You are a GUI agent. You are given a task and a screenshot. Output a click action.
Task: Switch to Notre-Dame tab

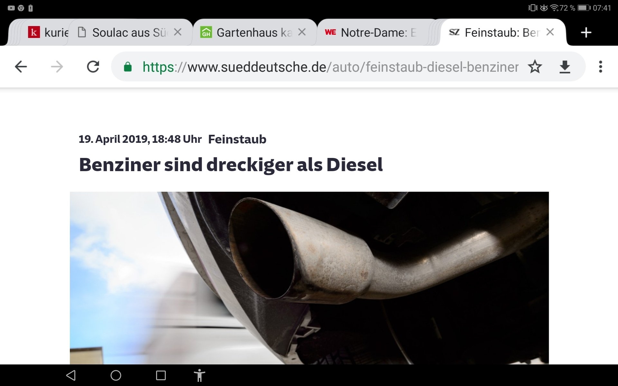point(373,32)
